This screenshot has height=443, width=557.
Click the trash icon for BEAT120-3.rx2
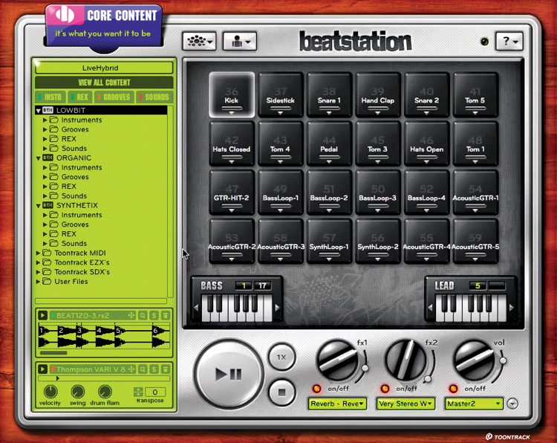165,315
